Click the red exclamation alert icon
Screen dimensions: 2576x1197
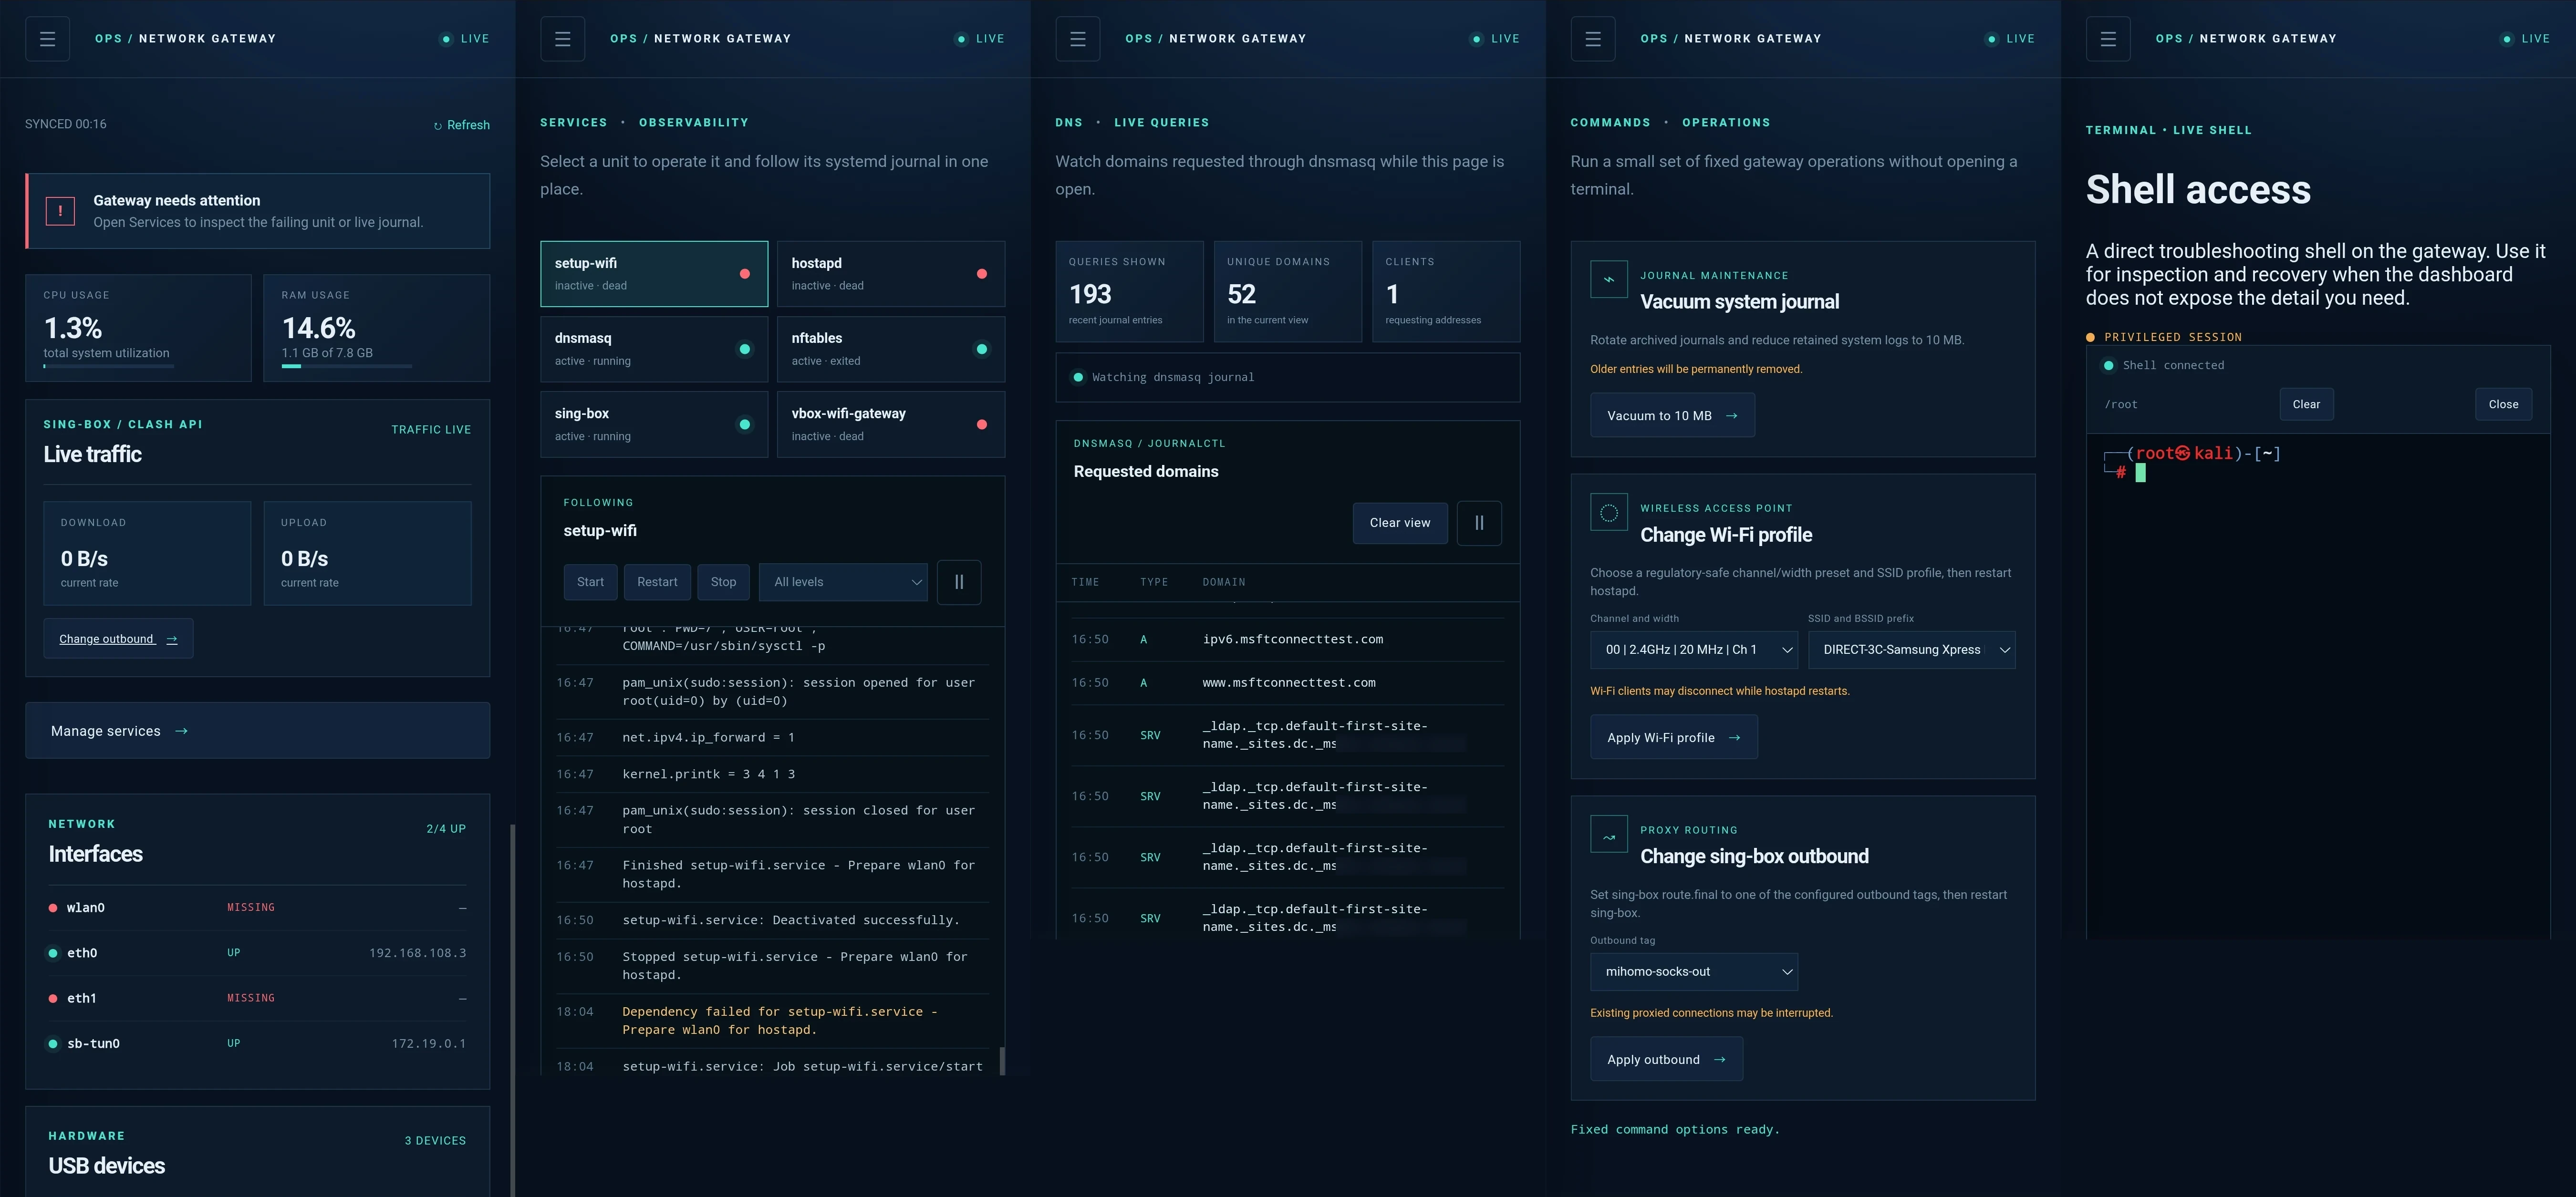coord(60,211)
